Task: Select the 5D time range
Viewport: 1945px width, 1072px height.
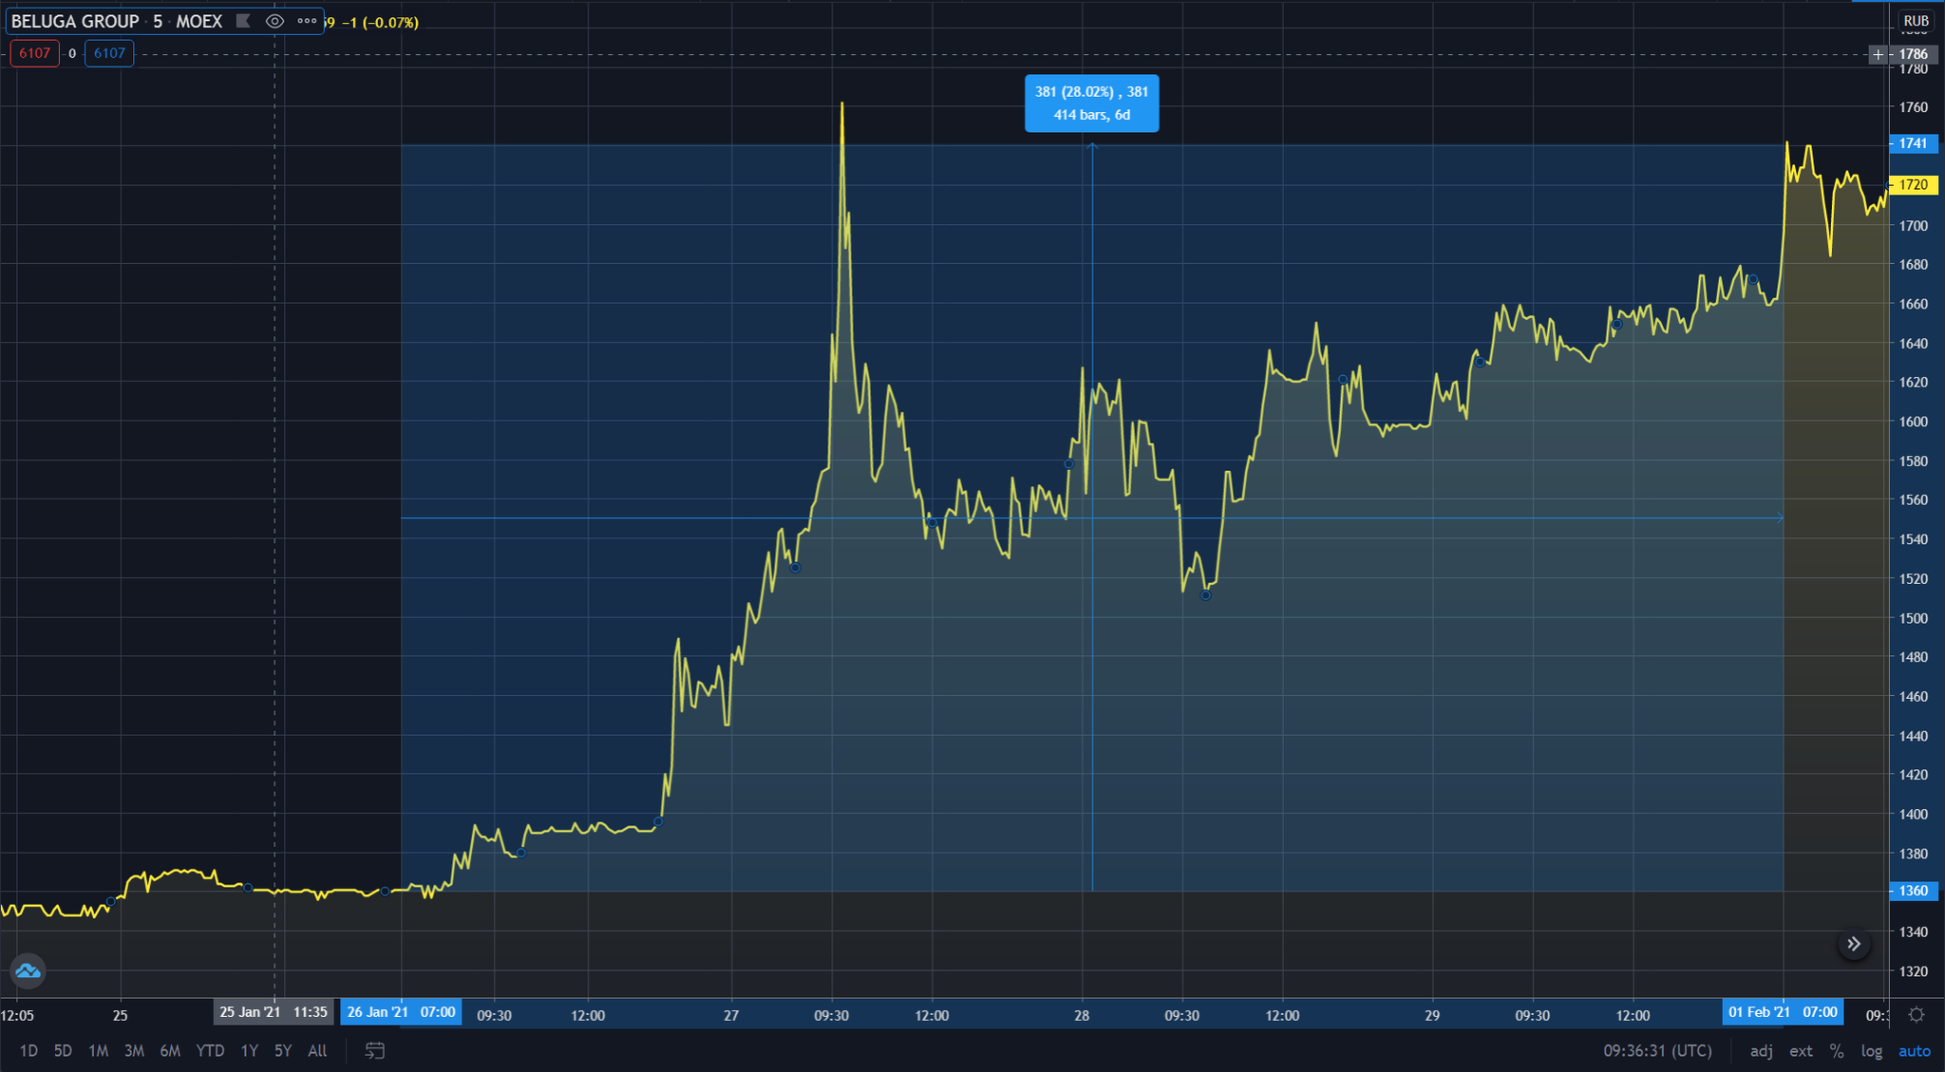Action: pos(63,1050)
